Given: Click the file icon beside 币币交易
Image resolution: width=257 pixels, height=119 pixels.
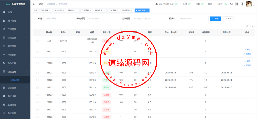Looking at the screenshot, I should [4, 63].
